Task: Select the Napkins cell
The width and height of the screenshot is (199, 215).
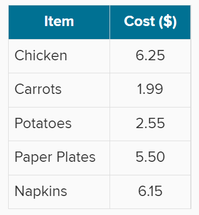Action: 59,192
